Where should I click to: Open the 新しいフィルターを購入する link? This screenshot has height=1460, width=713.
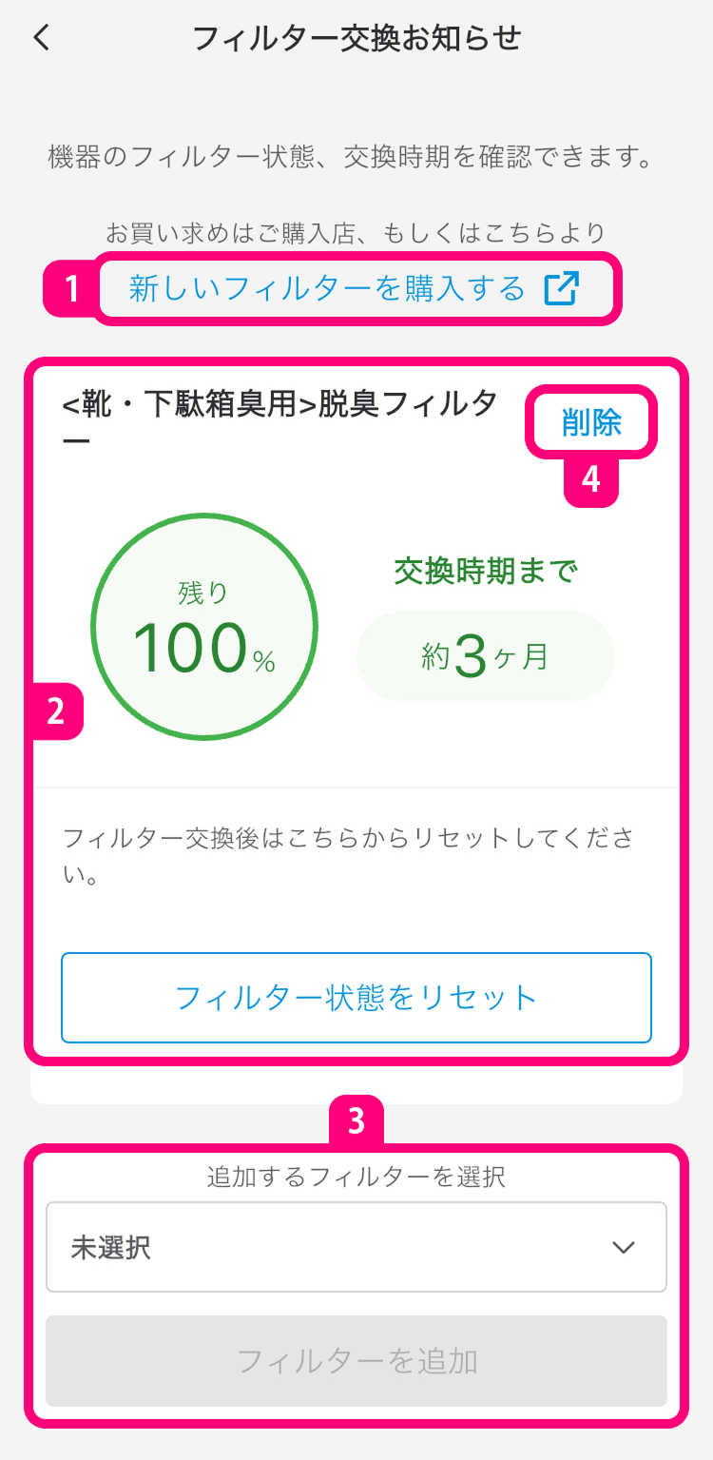click(x=328, y=288)
